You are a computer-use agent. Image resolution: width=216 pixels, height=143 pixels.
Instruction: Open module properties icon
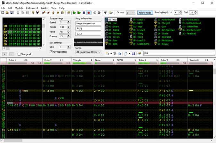point(68,13)
